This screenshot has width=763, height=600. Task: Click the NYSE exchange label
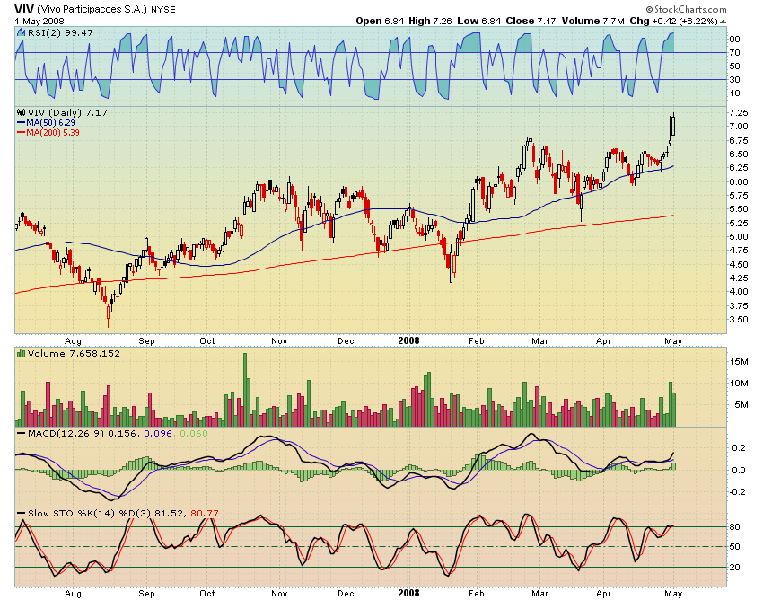click(163, 10)
